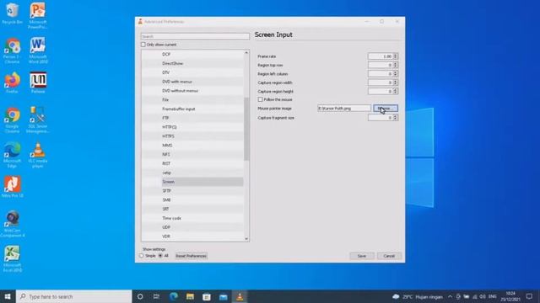Click scroll-down arrow of module list

pyautogui.click(x=246, y=239)
